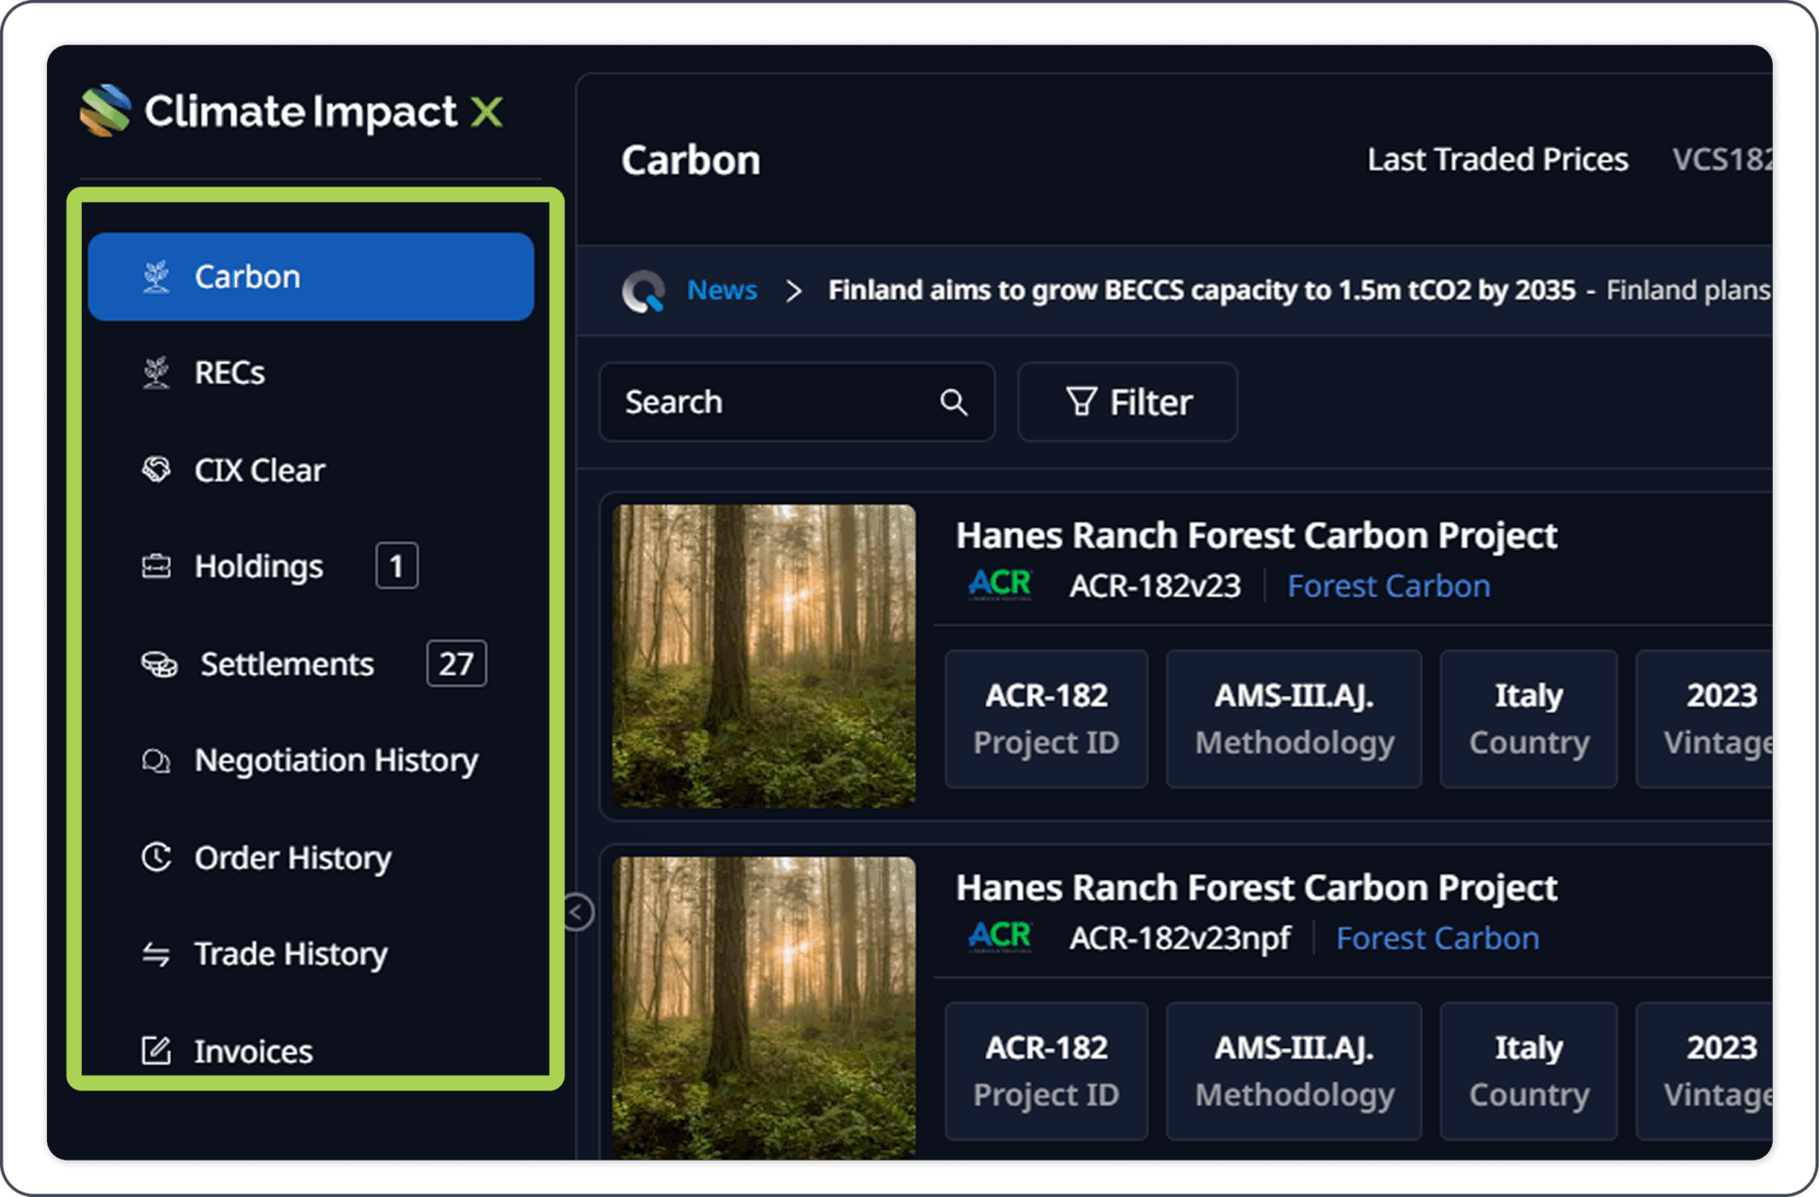Click the Holdings briefcase icon
This screenshot has width=1819, height=1197.
pyautogui.click(x=156, y=566)
